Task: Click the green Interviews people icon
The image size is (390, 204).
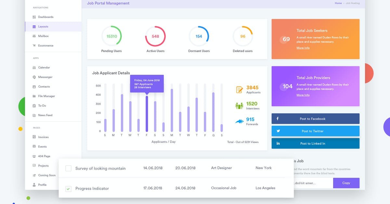Action: pyautogui.click(x=239, y=106)
